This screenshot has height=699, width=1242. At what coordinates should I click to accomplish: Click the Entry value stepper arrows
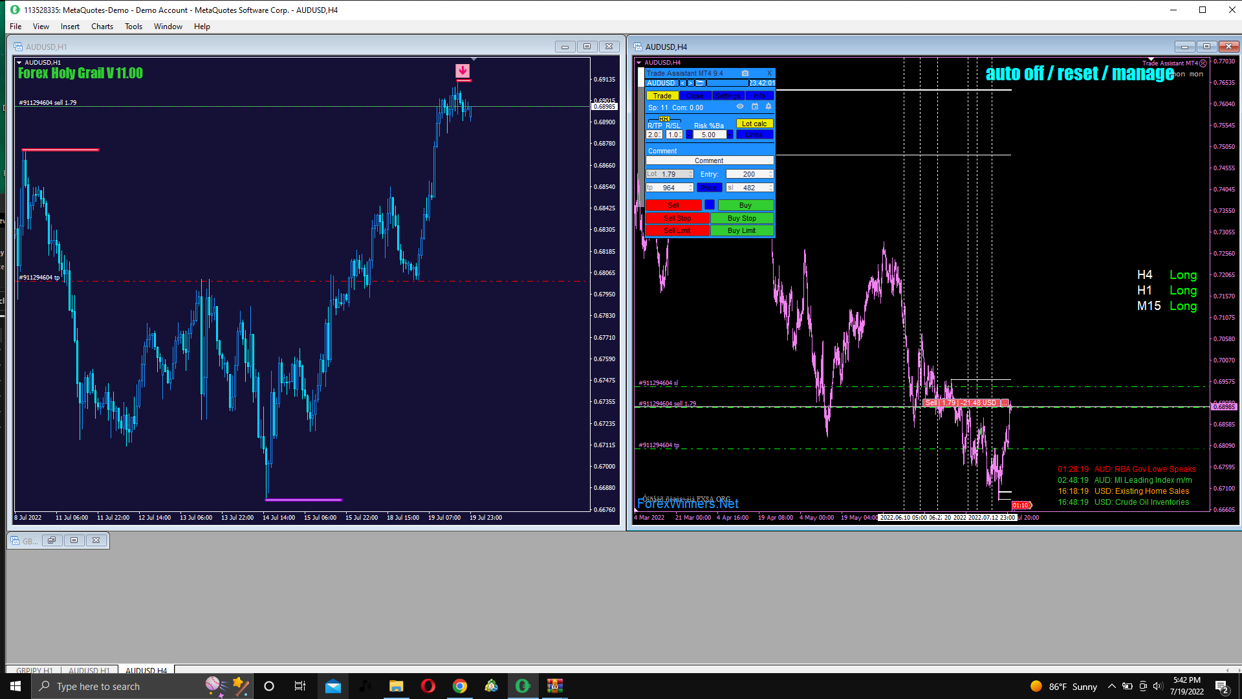pos(770,174)
